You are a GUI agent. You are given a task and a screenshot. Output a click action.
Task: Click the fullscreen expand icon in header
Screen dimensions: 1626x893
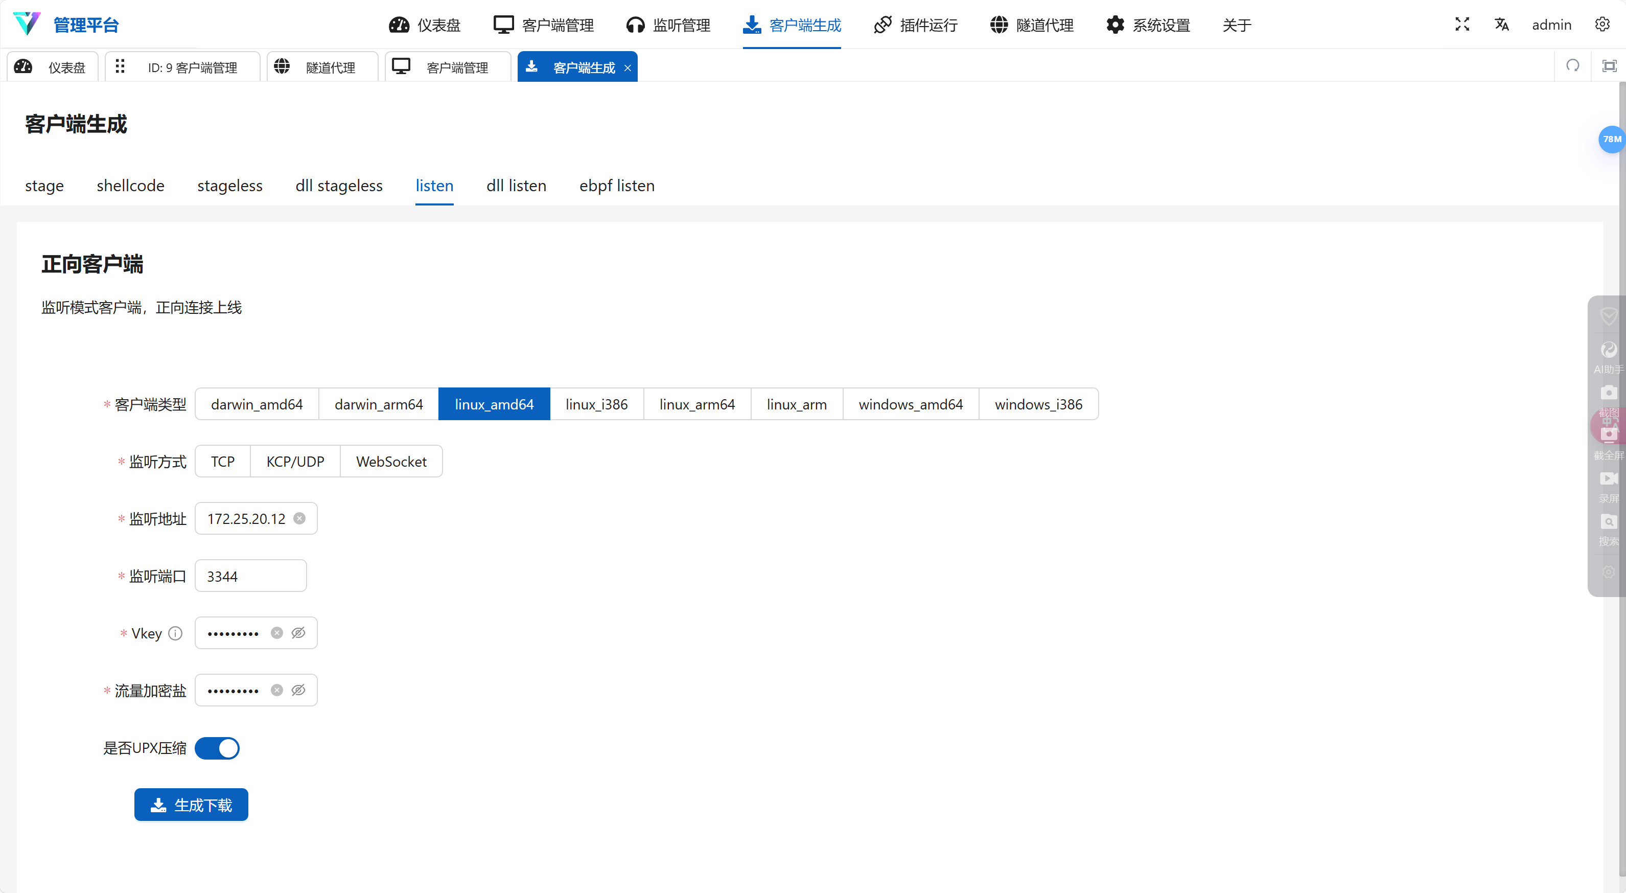(x=1462, y=25)
